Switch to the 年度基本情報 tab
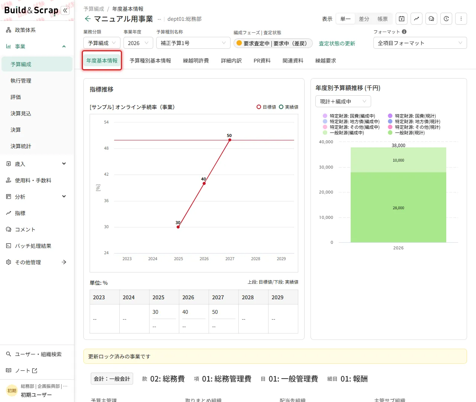Image resolution: width=476 pixels, height=402 pixels. (x=102, y=61)
